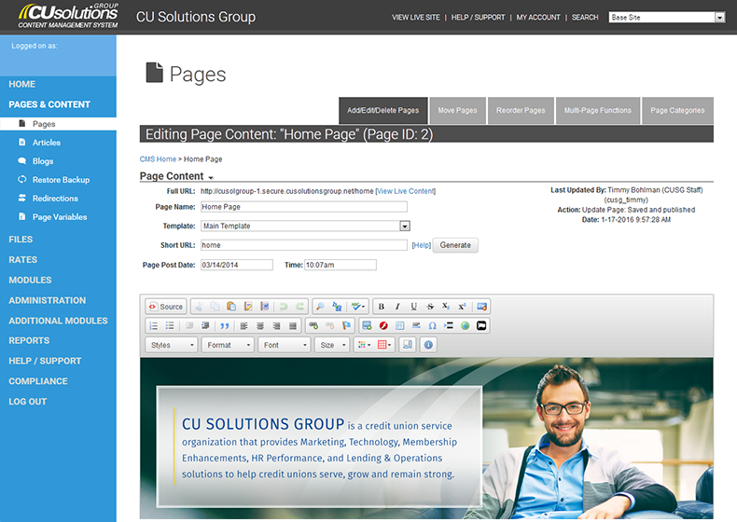Image resolution: width=737 pixels, height=522 pixels.
Task: Click the Unlink icon
Action: [330, 325]
